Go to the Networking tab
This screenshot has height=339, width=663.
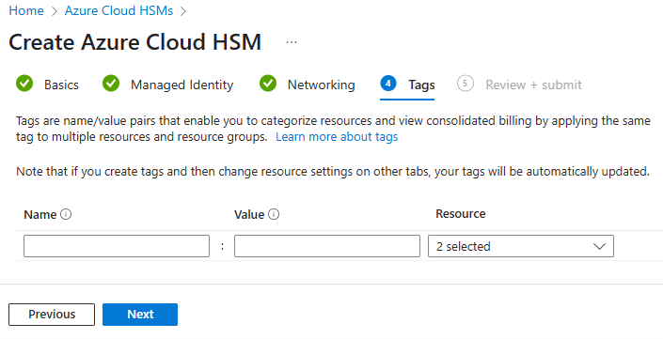click(x=321, y=85)
